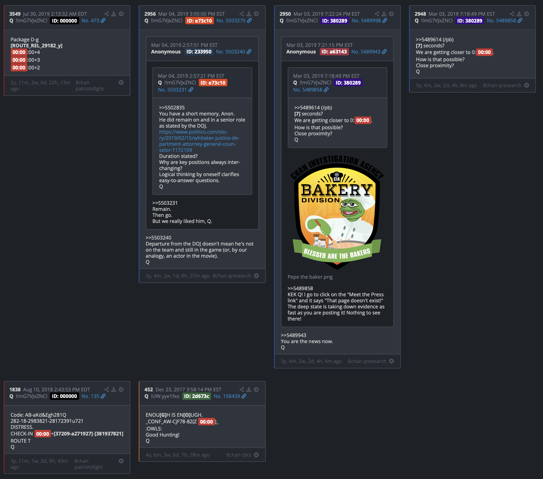The width and height of the screenshot is (543, 479).
Task: Click 'Pepe the baker.png' filename
Action: coord(310,277)
